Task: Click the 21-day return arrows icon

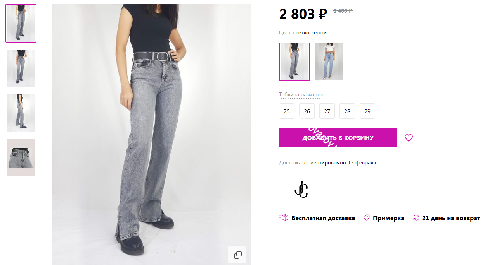Action: (x=416, y=218)
